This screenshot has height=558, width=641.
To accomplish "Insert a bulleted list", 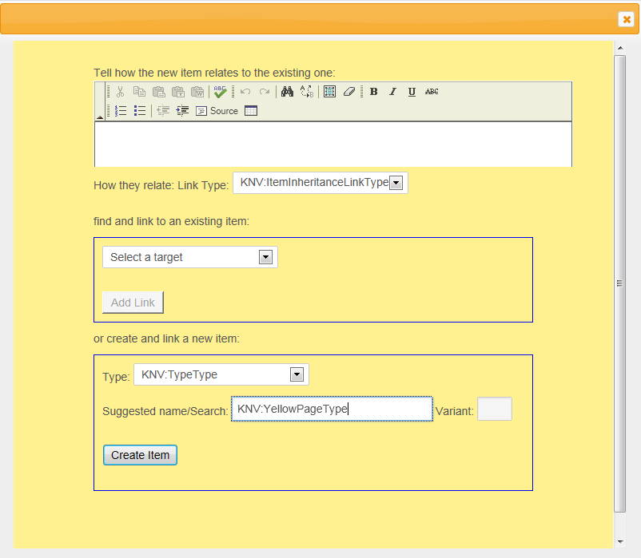I will 140,111.
